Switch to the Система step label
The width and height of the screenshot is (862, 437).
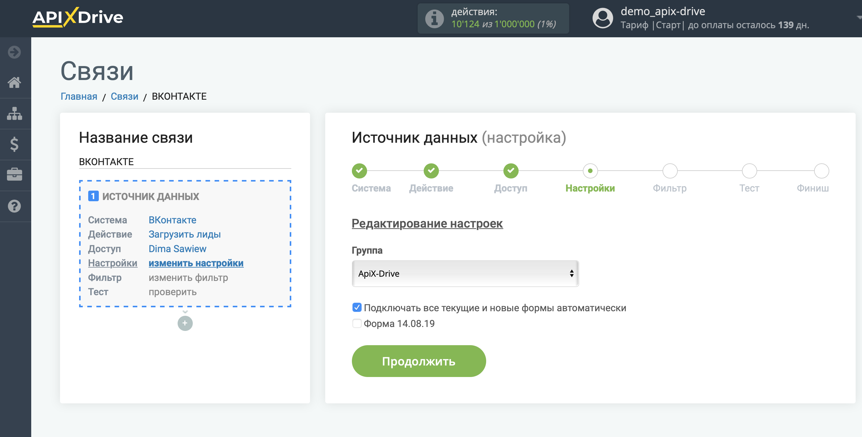click(371, 188)
